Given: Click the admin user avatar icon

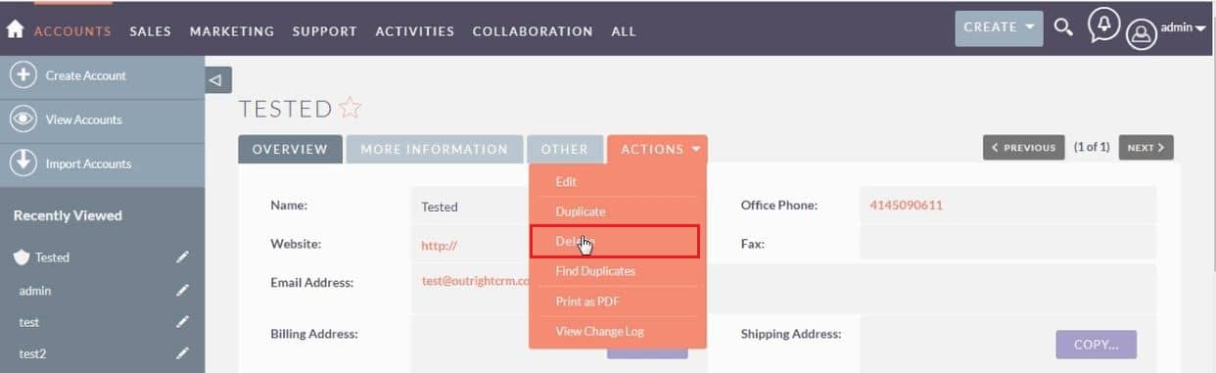Looking at the screenshot, I should (x=1141, y=34).
